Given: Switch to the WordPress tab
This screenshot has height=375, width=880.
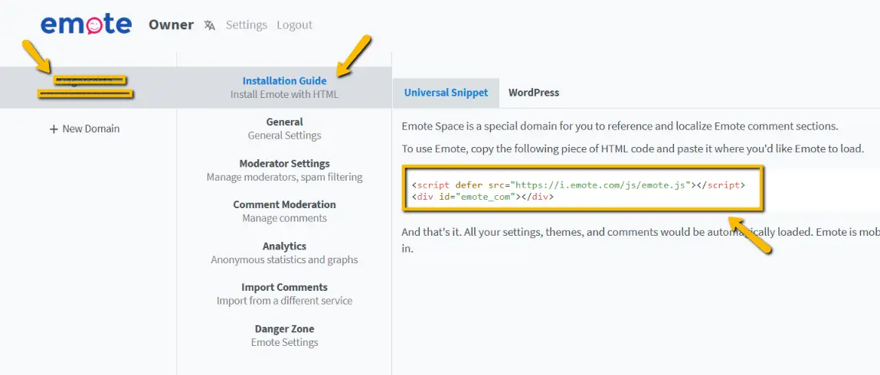Looking at the screenshot, I should click(534, 93).
